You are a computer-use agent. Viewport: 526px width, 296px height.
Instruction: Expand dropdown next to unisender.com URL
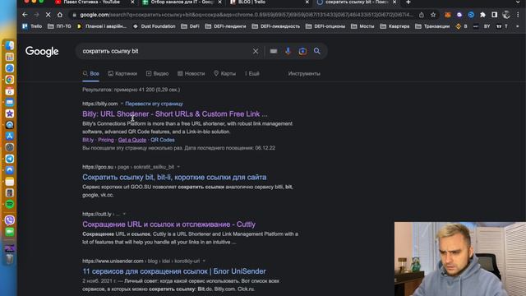[204, 261]
